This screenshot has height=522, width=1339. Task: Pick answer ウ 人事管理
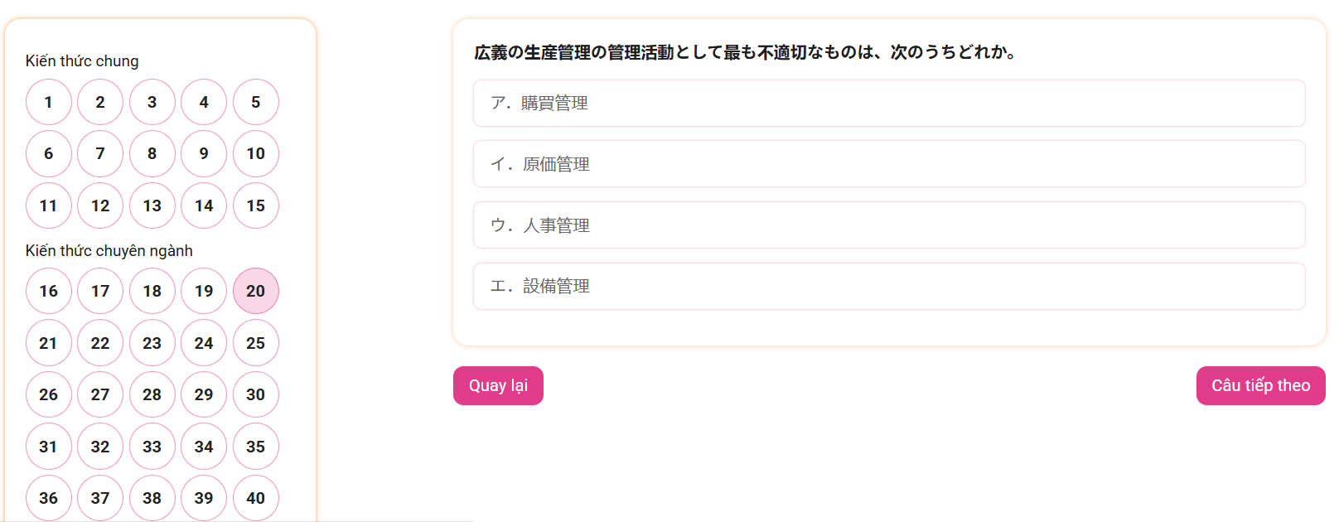[888, 225]
